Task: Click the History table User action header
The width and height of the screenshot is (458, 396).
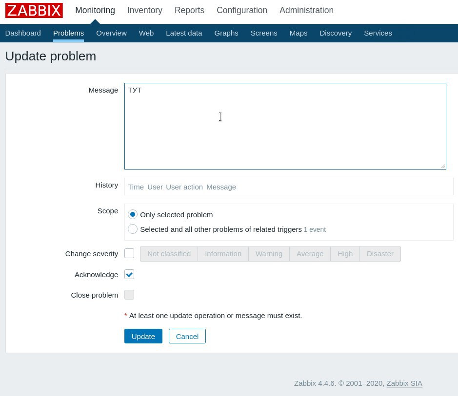Action: coord(184,187)
